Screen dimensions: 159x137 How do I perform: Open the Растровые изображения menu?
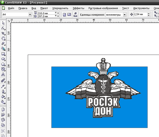coord(103,8)
